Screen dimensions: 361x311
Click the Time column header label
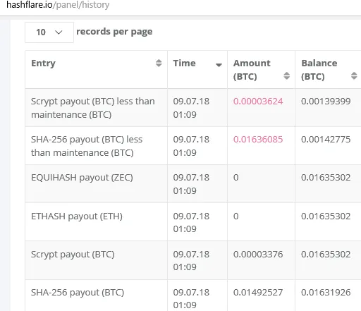click(184, 63)
